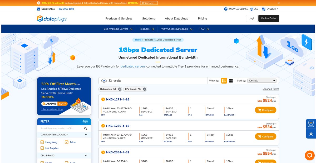The width and height of the screenshot is (316, 163).
Task: Jump to Why Choose Dataplugs section
Action: click(x=177, y=29)
